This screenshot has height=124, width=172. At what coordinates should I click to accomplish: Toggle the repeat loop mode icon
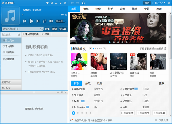(44, 21)
